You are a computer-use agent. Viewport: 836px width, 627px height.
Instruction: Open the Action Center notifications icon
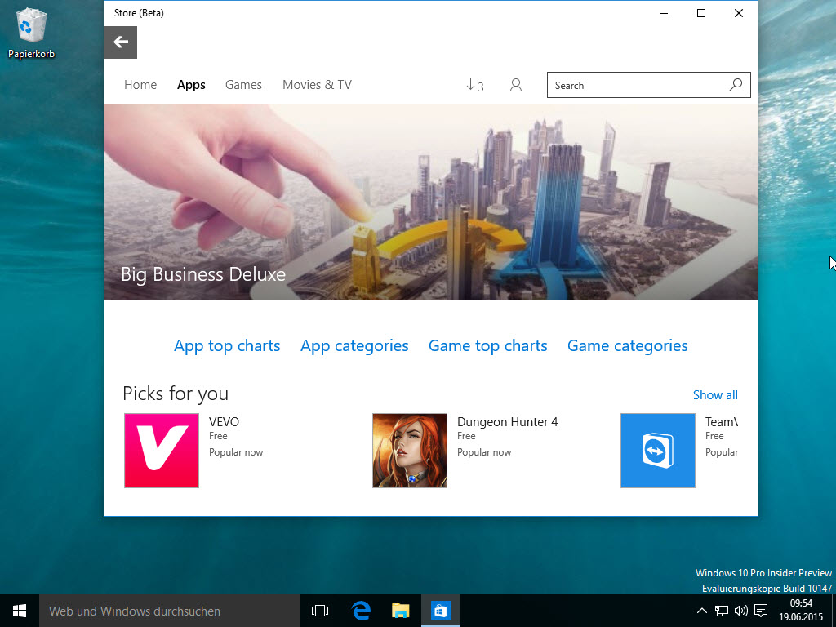point(762,611)
